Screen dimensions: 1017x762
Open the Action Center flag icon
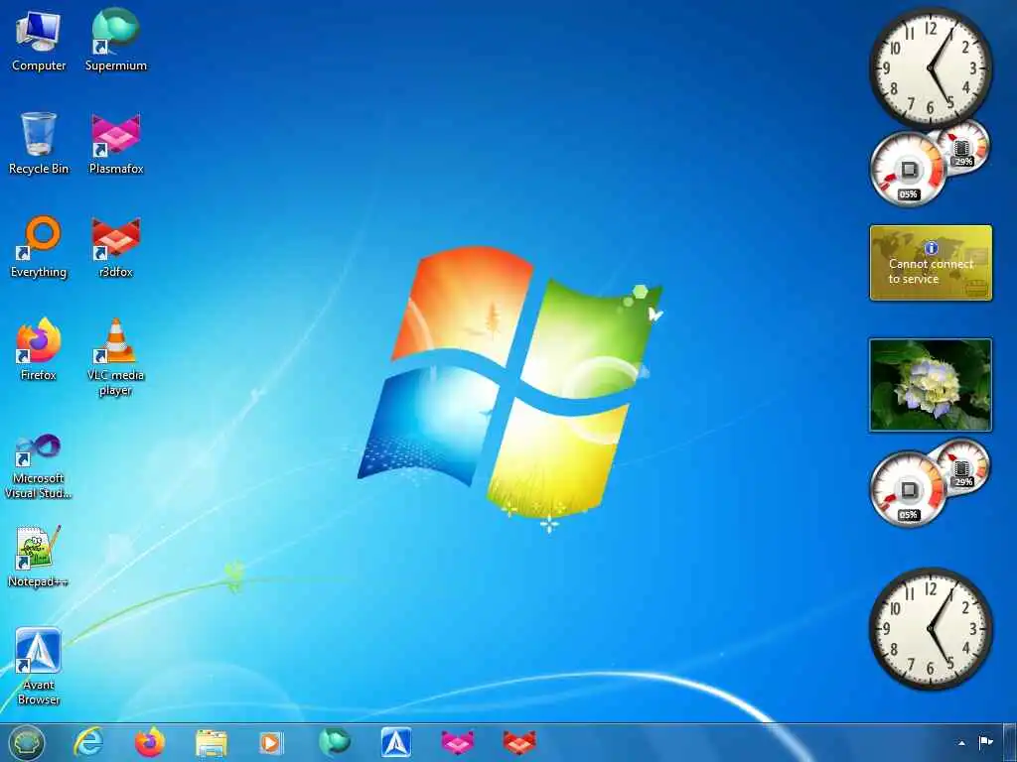[986, 742]
